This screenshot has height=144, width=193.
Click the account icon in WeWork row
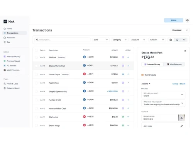pos(84,57)
